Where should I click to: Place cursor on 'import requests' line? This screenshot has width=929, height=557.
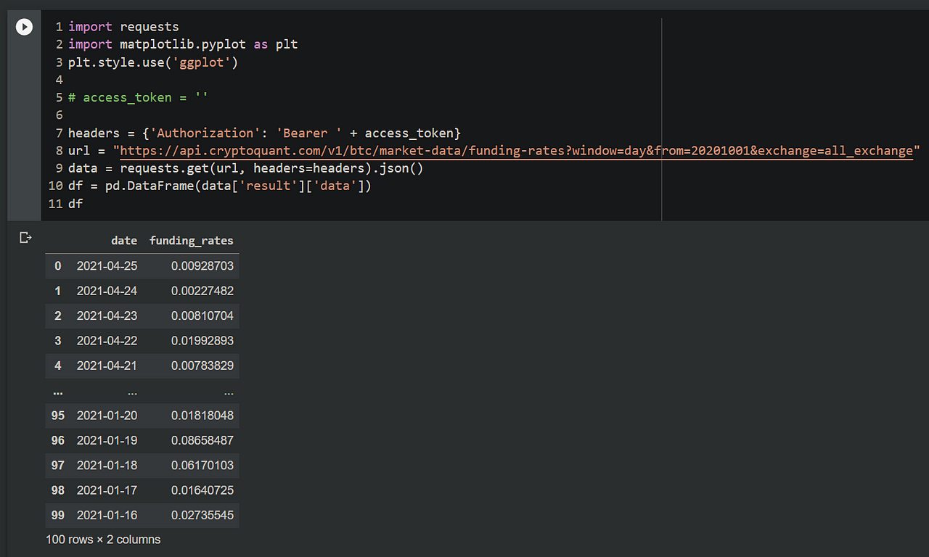coord(123,27)
